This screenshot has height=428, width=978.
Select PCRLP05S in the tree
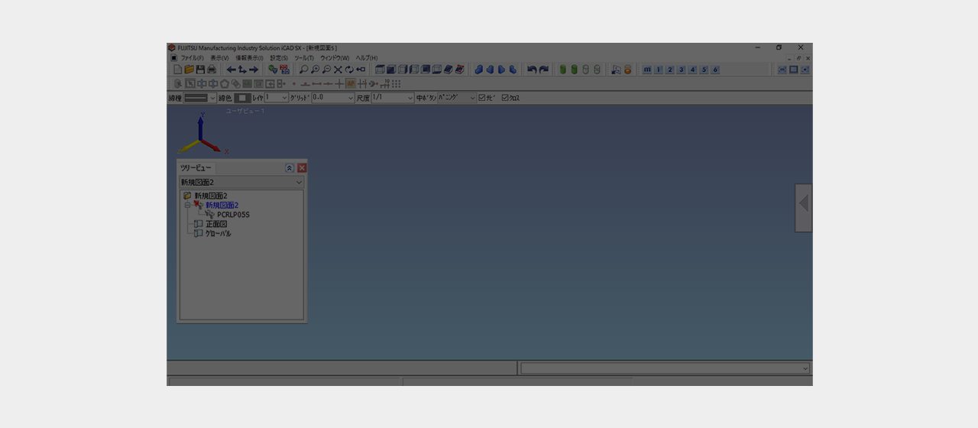(x=233, y=215)
